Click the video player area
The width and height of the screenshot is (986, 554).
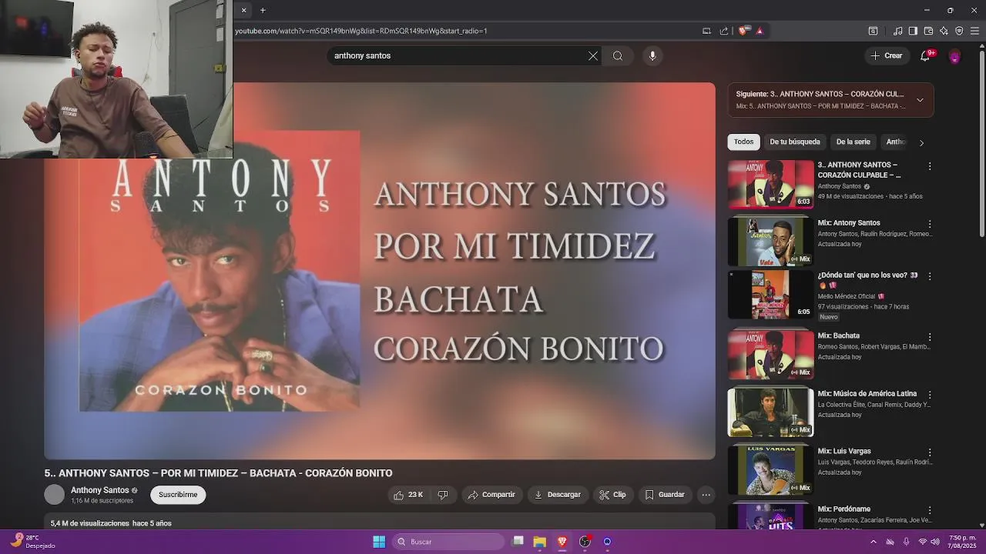380,271
